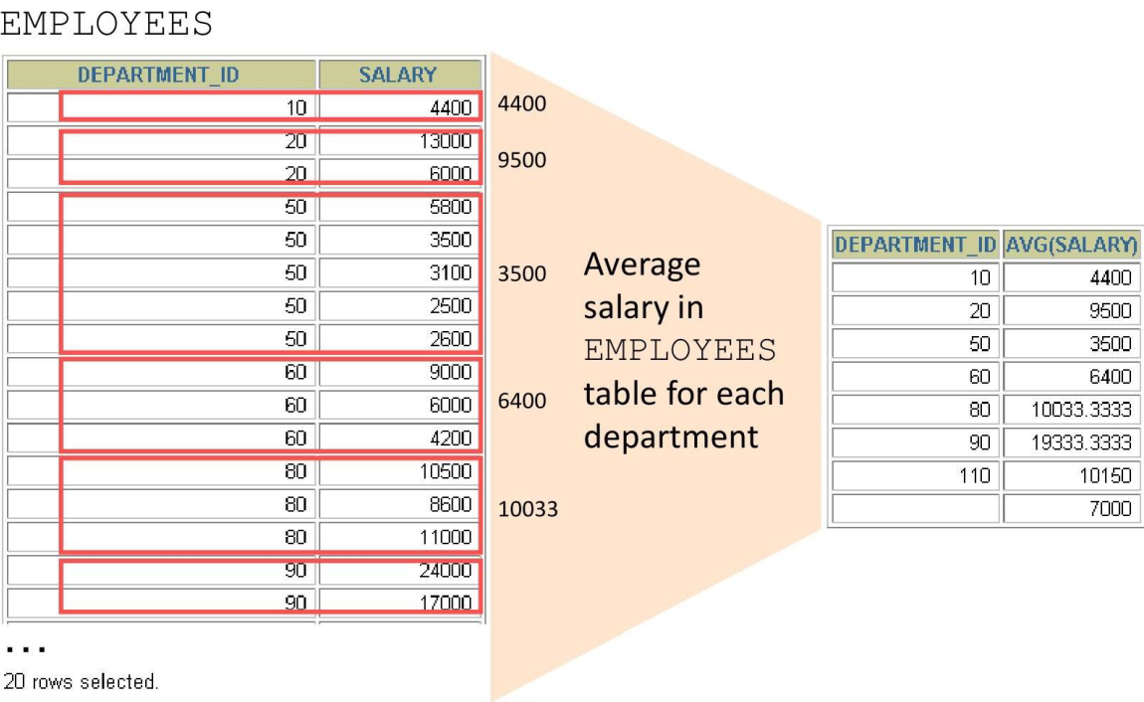Select the AVG(SALARY) column header
The image size is (1144, 702).
pyautogui.click(x=1071, y=245)
